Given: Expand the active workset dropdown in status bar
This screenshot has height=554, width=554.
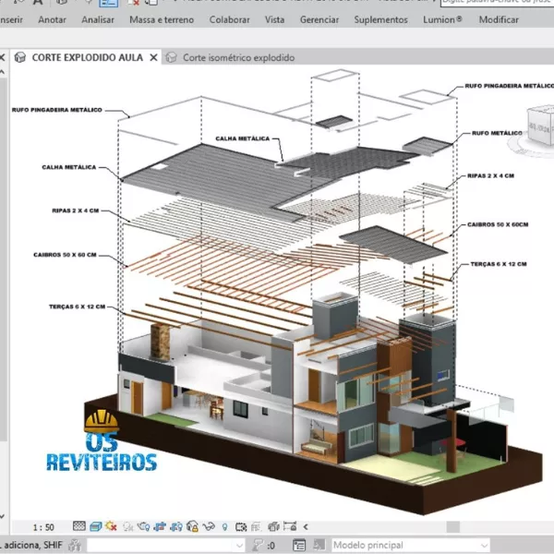Looking at the screenshot, I should coord(237,545).
